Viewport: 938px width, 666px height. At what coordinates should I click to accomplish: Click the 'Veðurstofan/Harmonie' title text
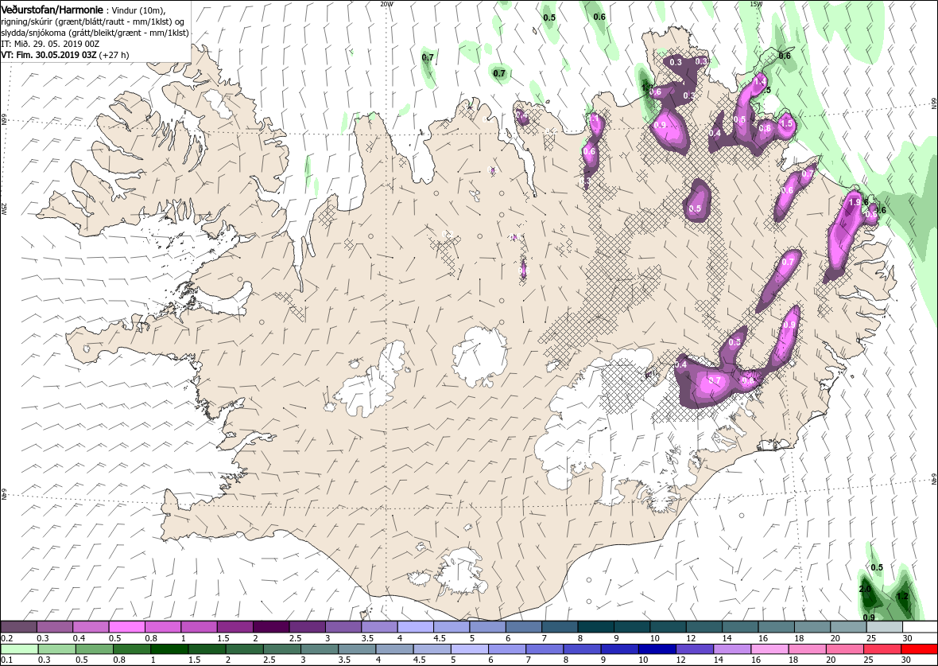tap(51, 10)
